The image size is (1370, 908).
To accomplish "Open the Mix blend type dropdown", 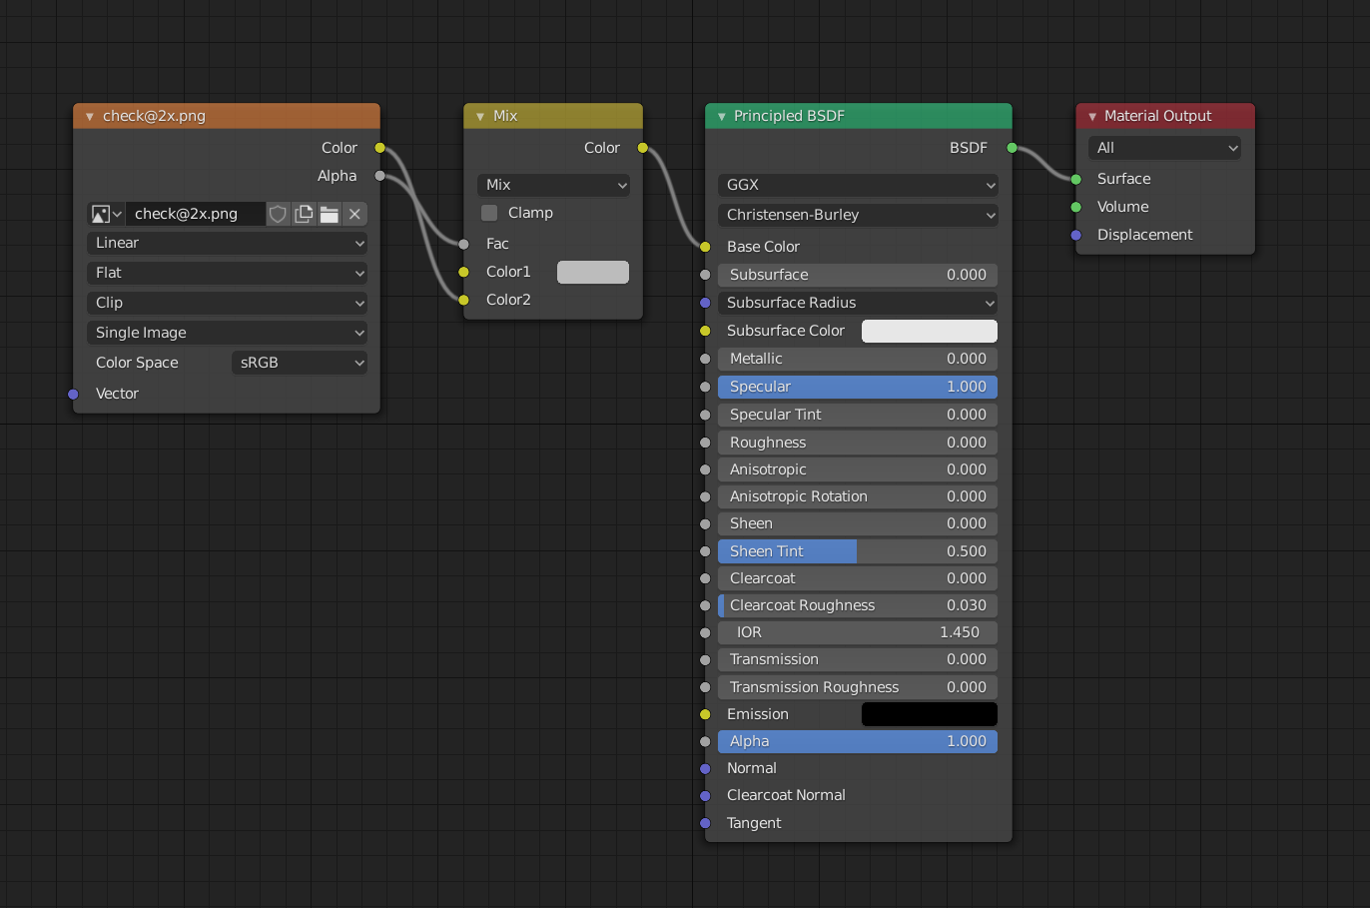I will tap(553, 185).
